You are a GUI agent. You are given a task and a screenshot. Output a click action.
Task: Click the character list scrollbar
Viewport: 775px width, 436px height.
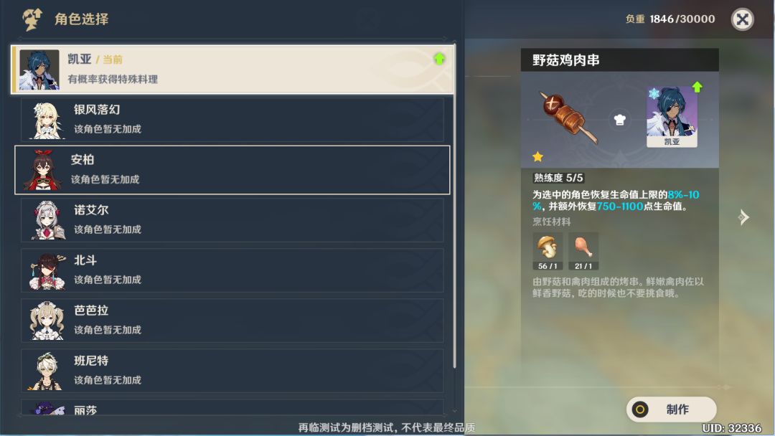coord(454,205)
